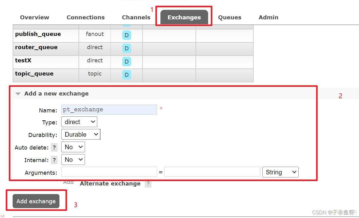Go to the Channels tab
This screenshot has height=218, width=359.
click(136, 18)
